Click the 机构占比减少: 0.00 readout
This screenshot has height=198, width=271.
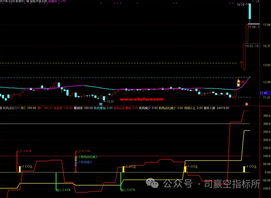(171, 108)
